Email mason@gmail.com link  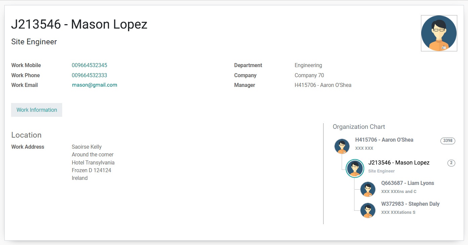click(94, 85)
